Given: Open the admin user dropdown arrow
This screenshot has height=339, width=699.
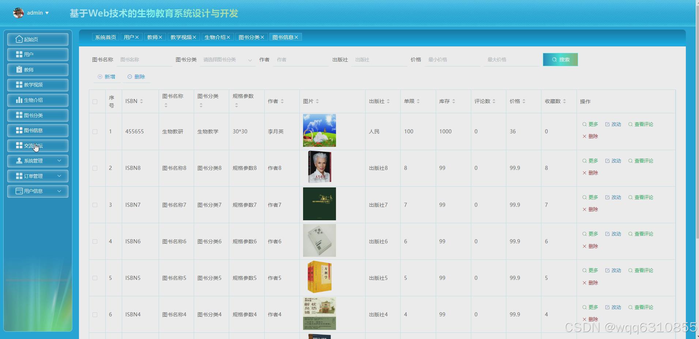Looking at the screenshot, I should click(47, 13).
